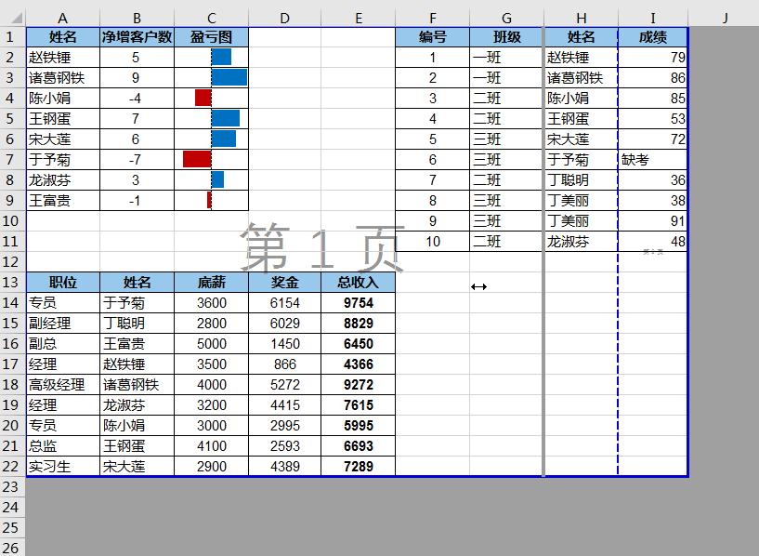Screen dimensions: 759x556
Task: Select the row 26 header
Action: pos(12,548)
